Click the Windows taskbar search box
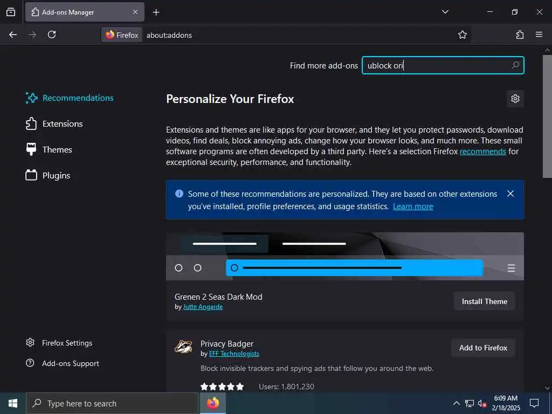This screenshot has width=552, height=414. [x=112, y=403]
